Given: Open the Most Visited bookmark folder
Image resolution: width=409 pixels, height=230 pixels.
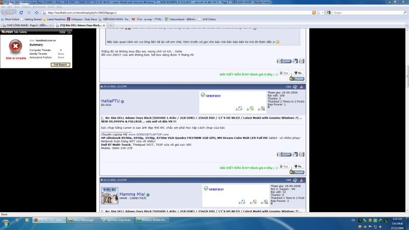Looking at the screenshot, I should tap(10, 19).
